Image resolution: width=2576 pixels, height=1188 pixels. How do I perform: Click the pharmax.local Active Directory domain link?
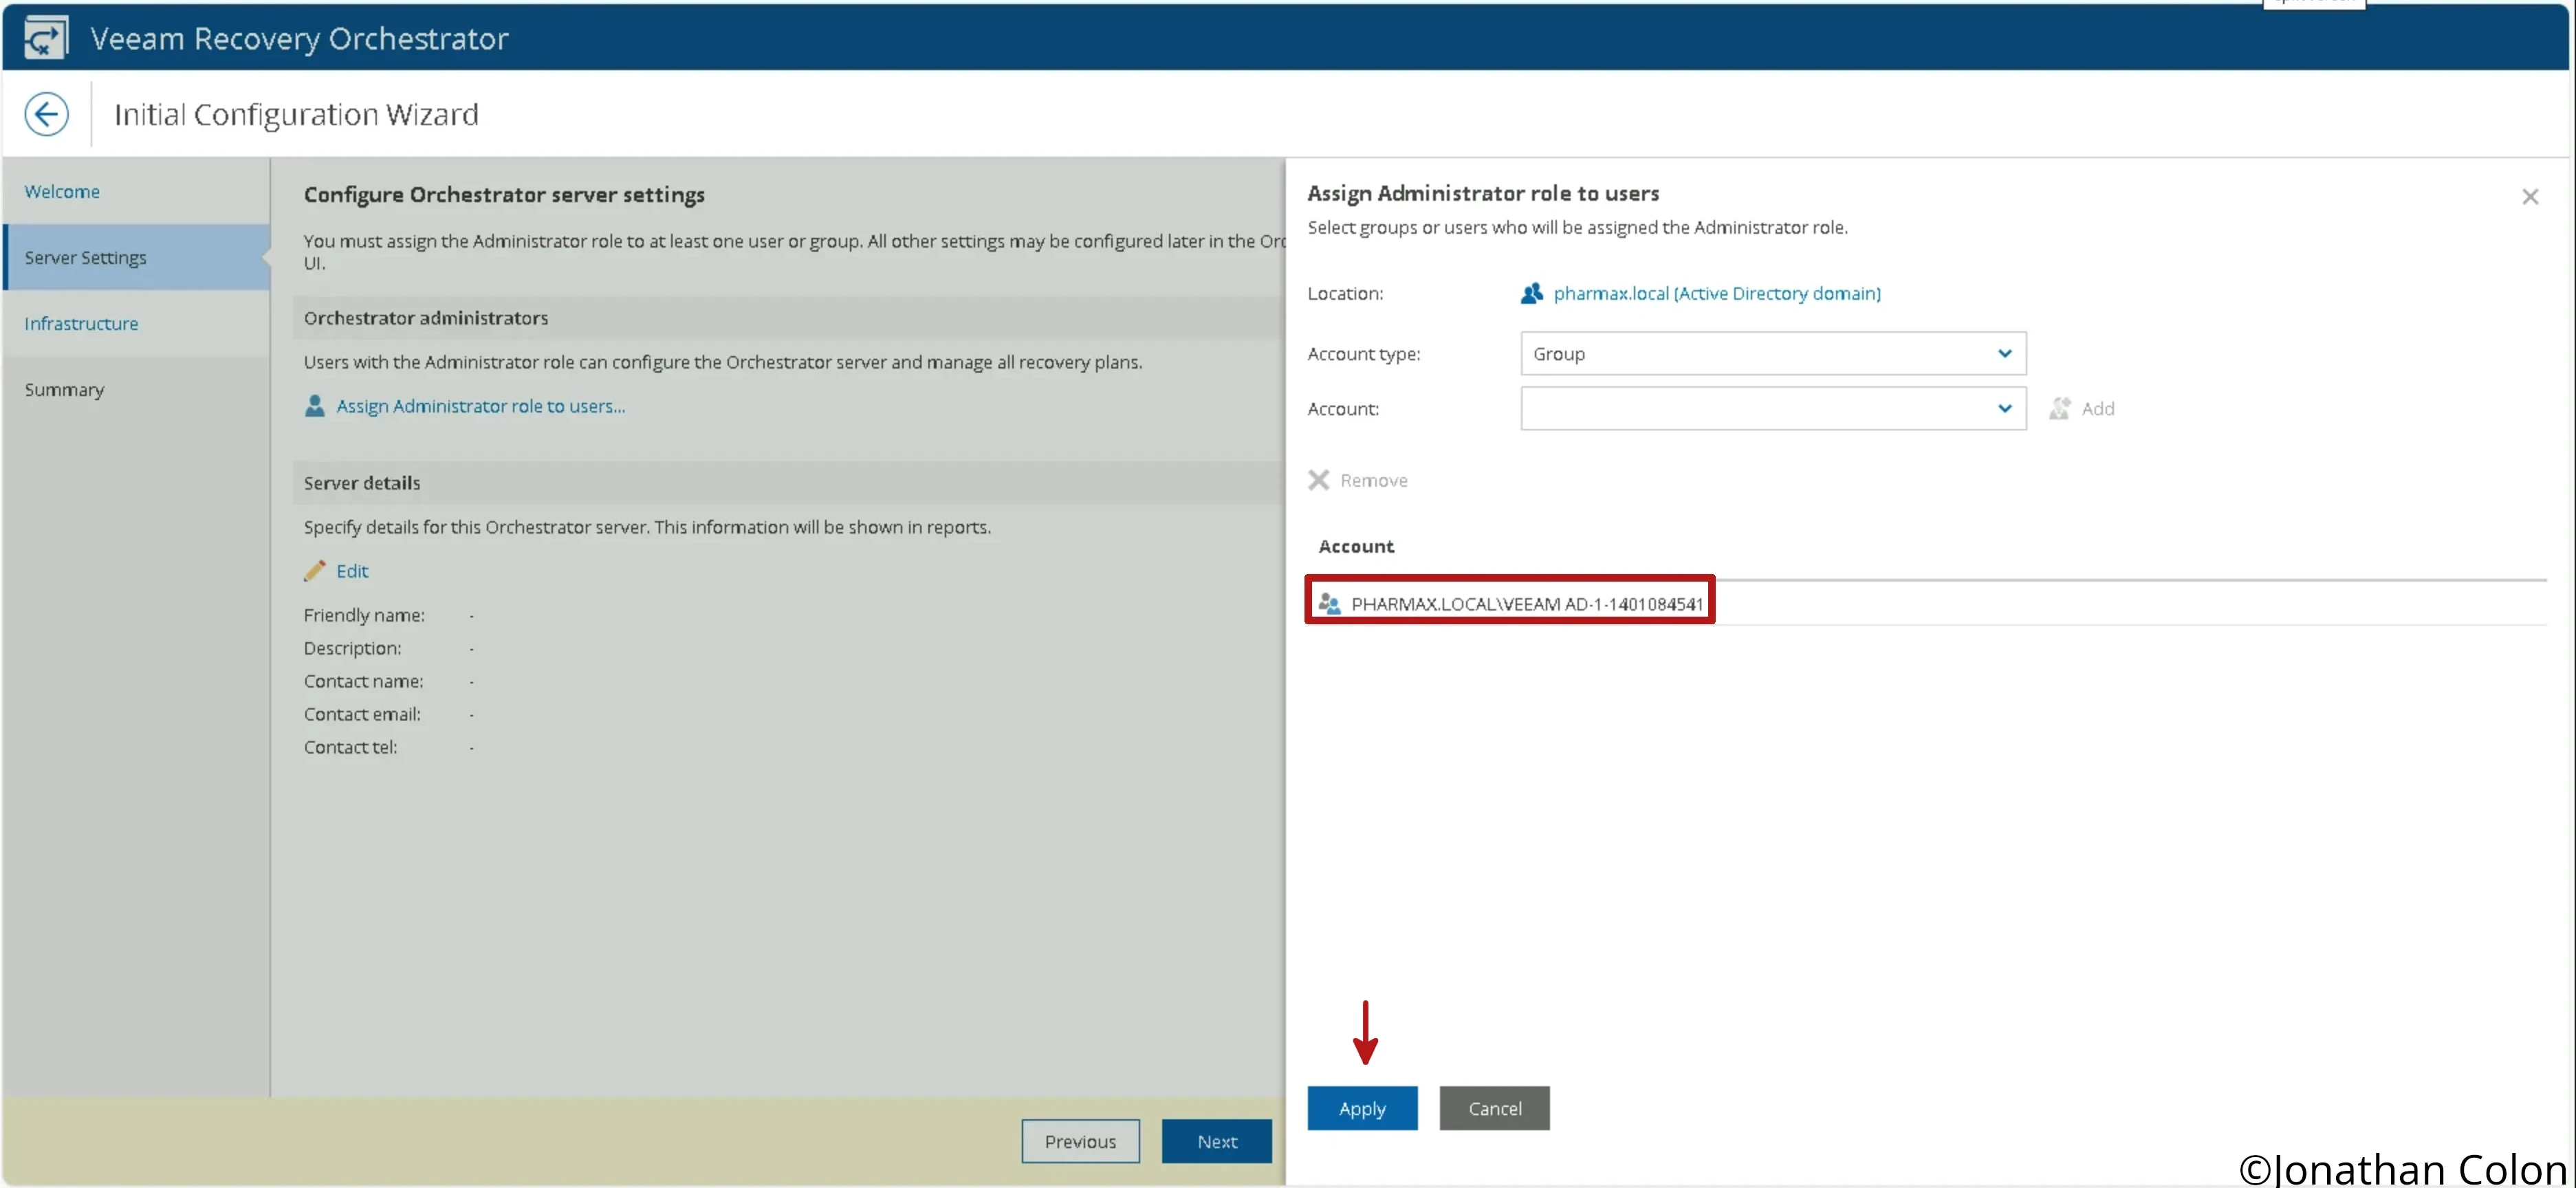click(1717, 293)
